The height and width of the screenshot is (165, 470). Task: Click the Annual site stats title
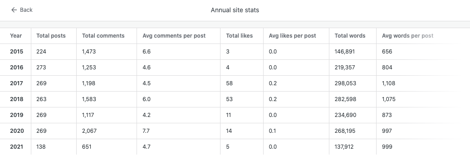click(235, 10)
